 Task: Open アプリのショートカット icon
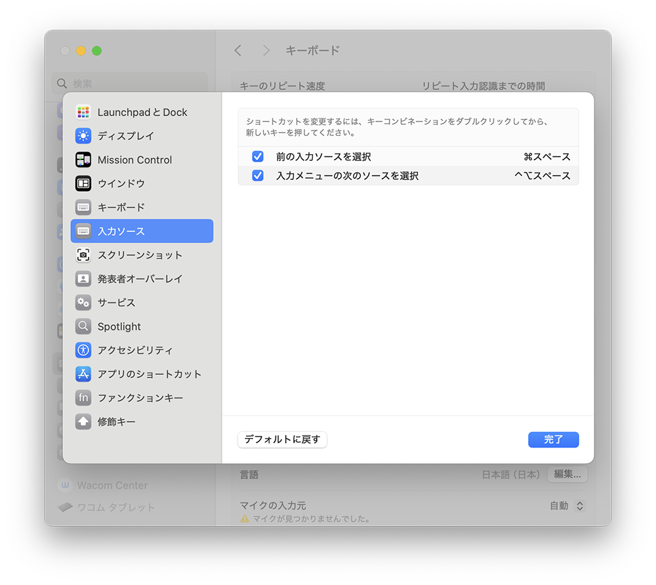point(83,374)
